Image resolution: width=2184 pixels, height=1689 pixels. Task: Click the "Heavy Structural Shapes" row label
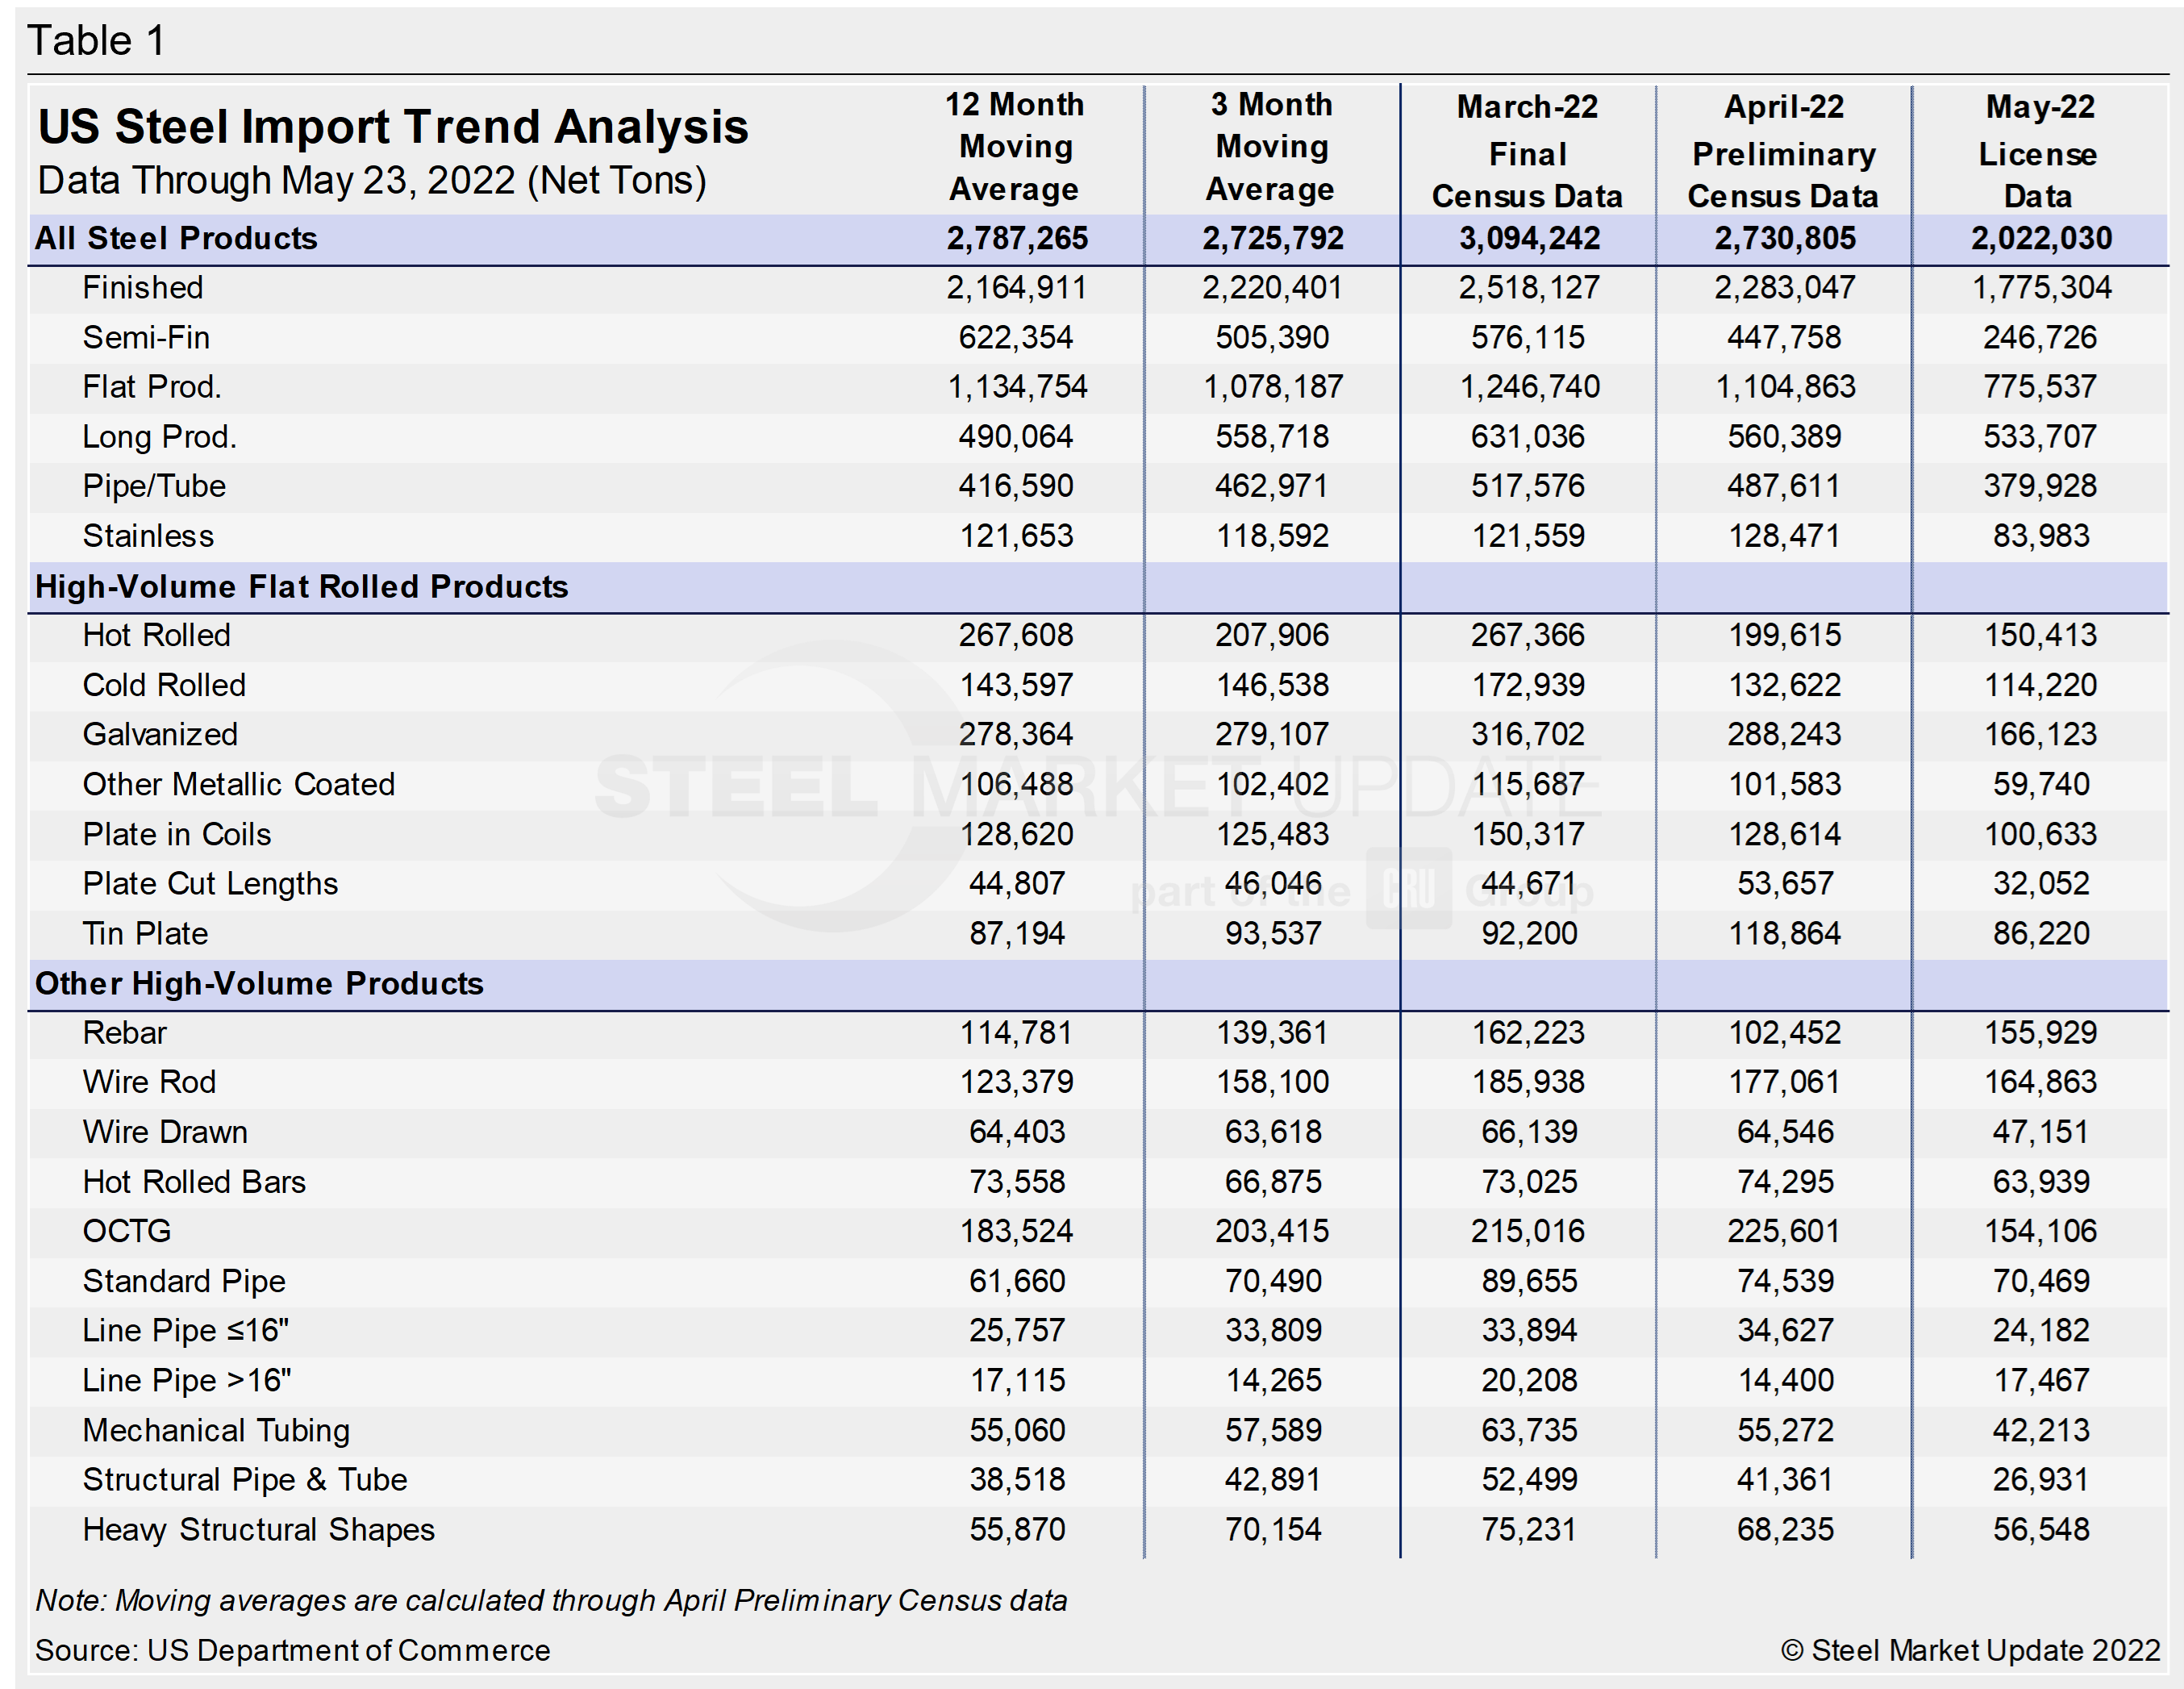[258, 1530]
